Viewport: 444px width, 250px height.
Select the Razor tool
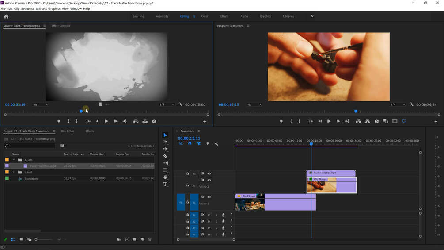pos(165,156)
